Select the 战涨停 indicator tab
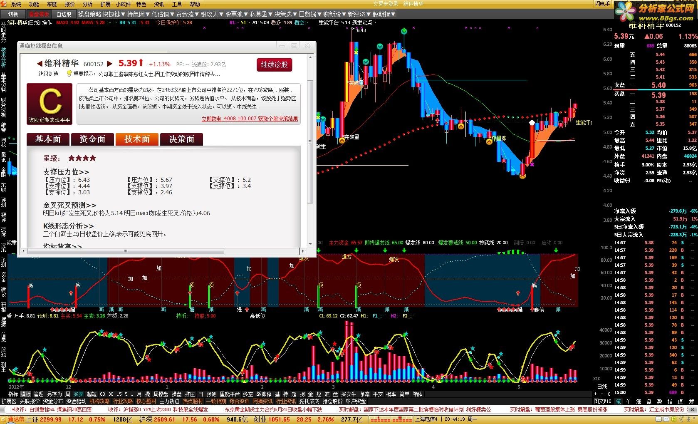This screenshot has width=698, height=424. (x=264, y=394)
